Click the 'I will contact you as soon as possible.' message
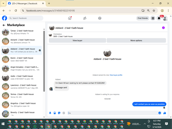The width and height of the screenshot is (172, 129). tap(149, 104)
